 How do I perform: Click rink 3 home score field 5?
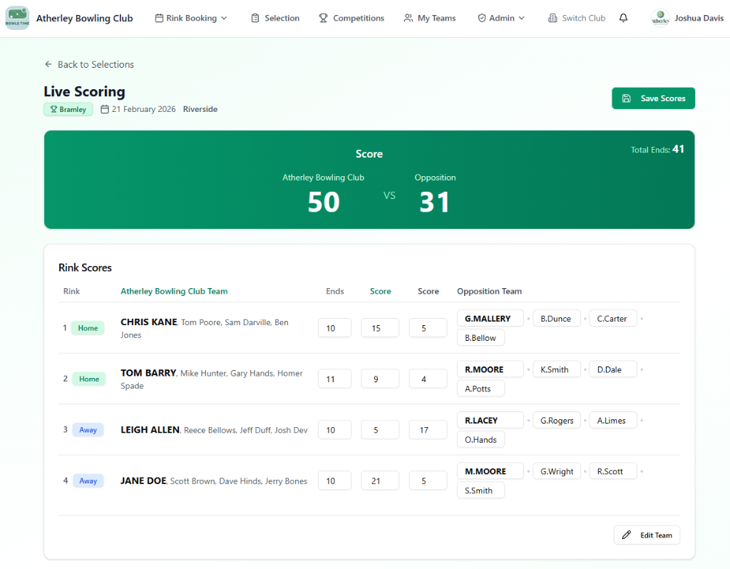[x=380, y=430]
